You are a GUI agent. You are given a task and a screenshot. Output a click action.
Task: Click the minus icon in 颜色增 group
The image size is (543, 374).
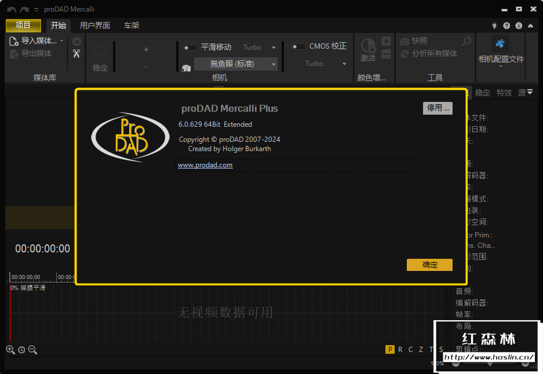pyautogui.click(x=386, y=54)
